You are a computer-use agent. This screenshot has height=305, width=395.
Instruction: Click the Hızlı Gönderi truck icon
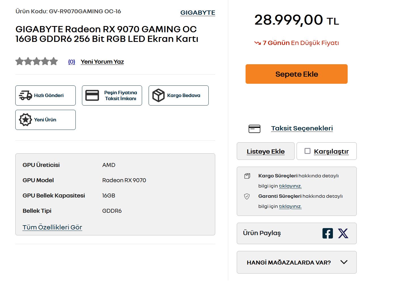pos(26,95)
